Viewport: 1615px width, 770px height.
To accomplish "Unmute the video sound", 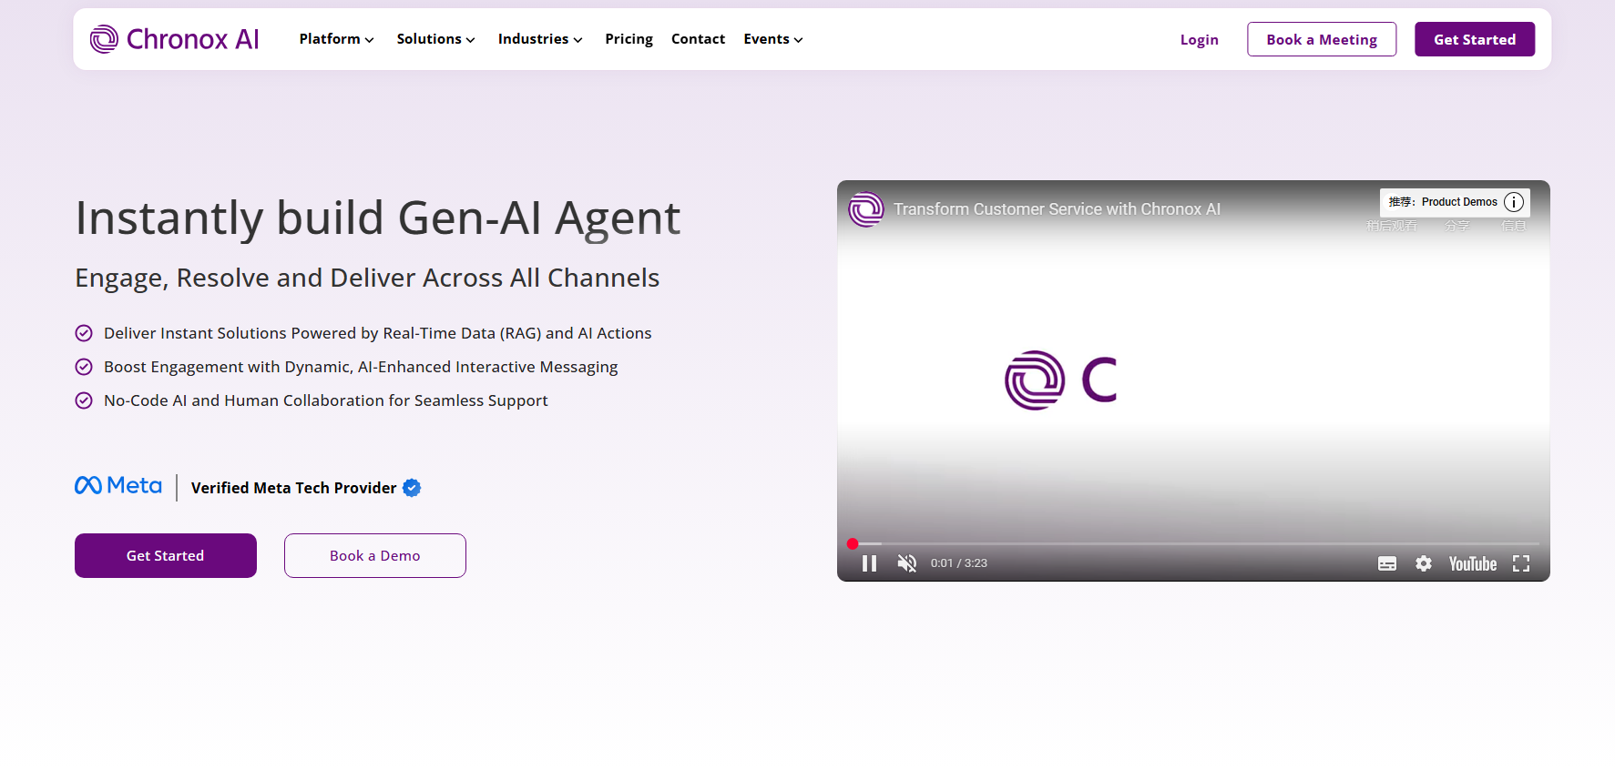I will click(x=906, y=563).
